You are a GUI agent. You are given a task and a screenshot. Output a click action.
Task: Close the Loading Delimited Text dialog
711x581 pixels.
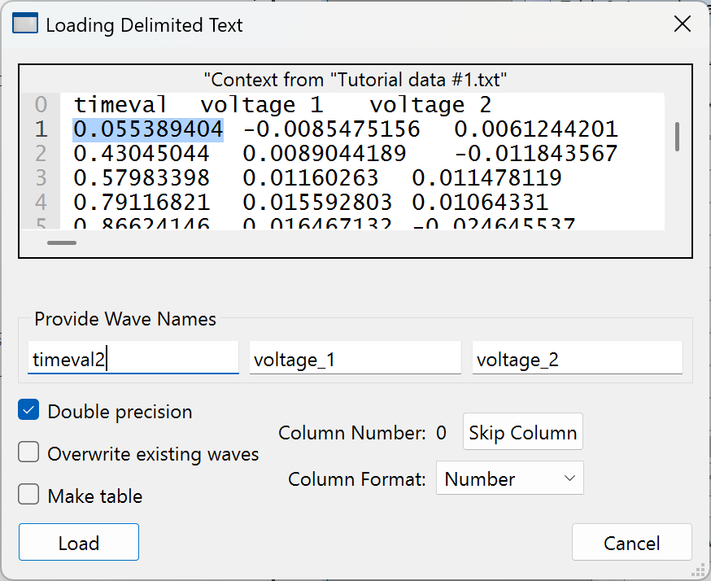683,24
